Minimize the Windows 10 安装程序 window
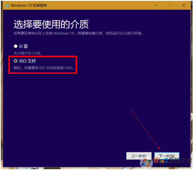The width and height of the screenshot is (194, 170). point(156,5)
